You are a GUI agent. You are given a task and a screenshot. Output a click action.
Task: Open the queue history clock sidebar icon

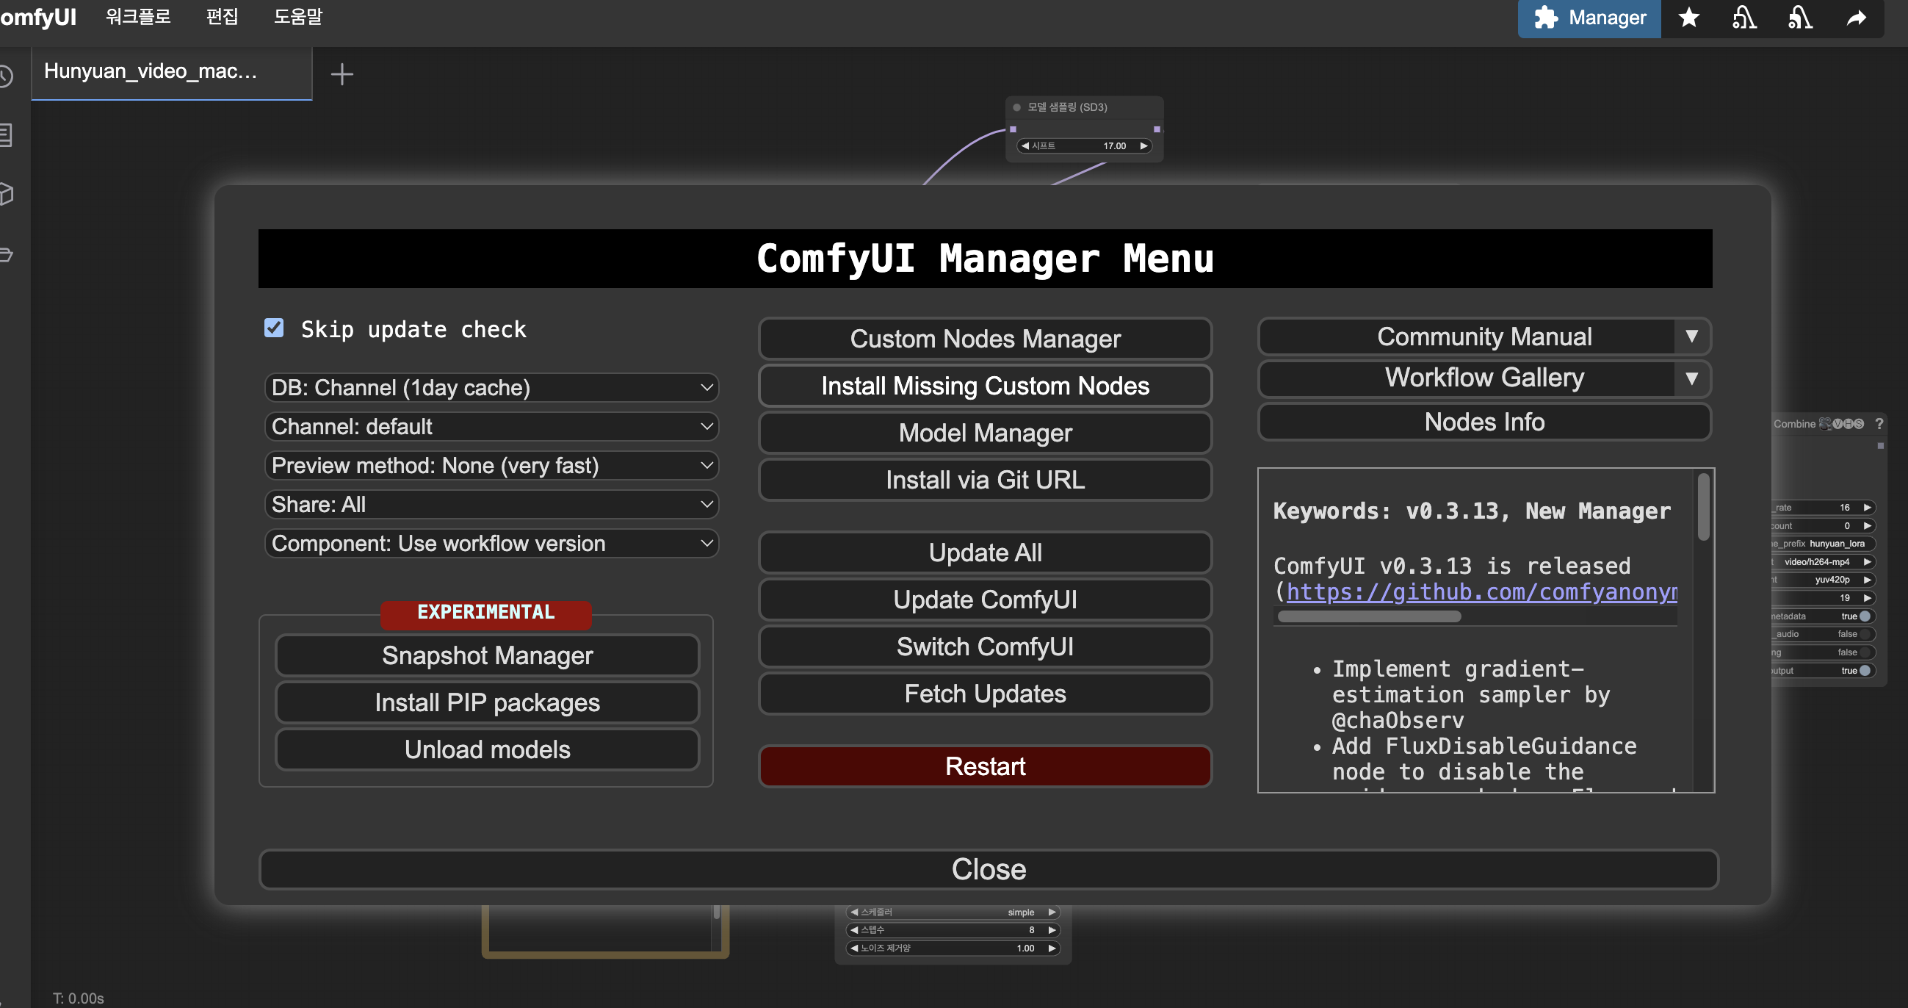pyautogui.click(x=6, y=76)
